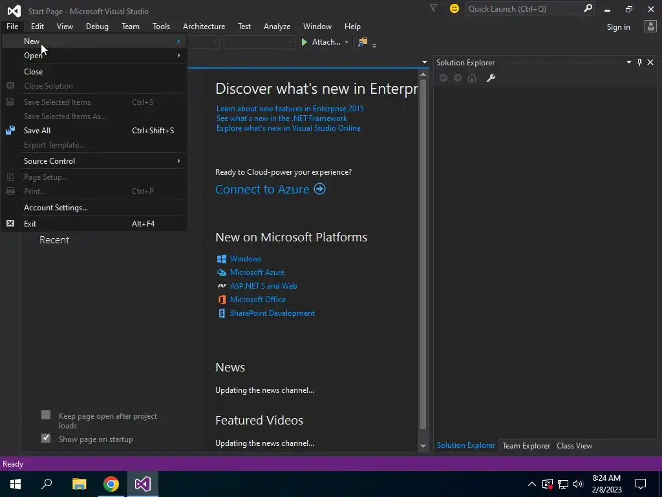Enable Keep page open after project loads
The height and width of the screenshot is (497, 662).
click(x=46, y=415)
